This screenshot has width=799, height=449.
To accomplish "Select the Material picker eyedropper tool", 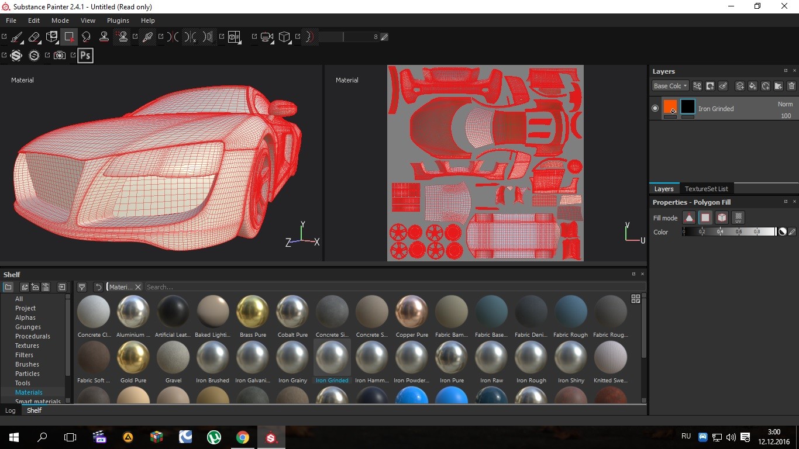I will tap(147, 37).
